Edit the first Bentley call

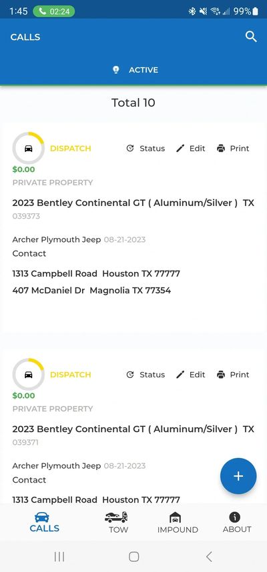[x=191, y=149]
